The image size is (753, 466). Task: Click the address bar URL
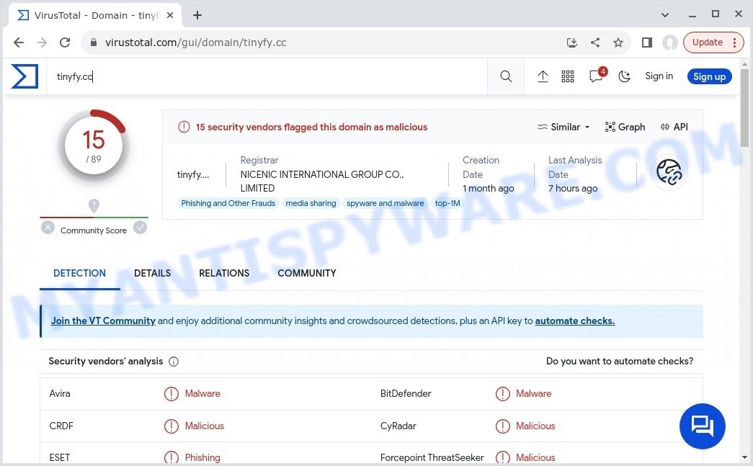195,42
